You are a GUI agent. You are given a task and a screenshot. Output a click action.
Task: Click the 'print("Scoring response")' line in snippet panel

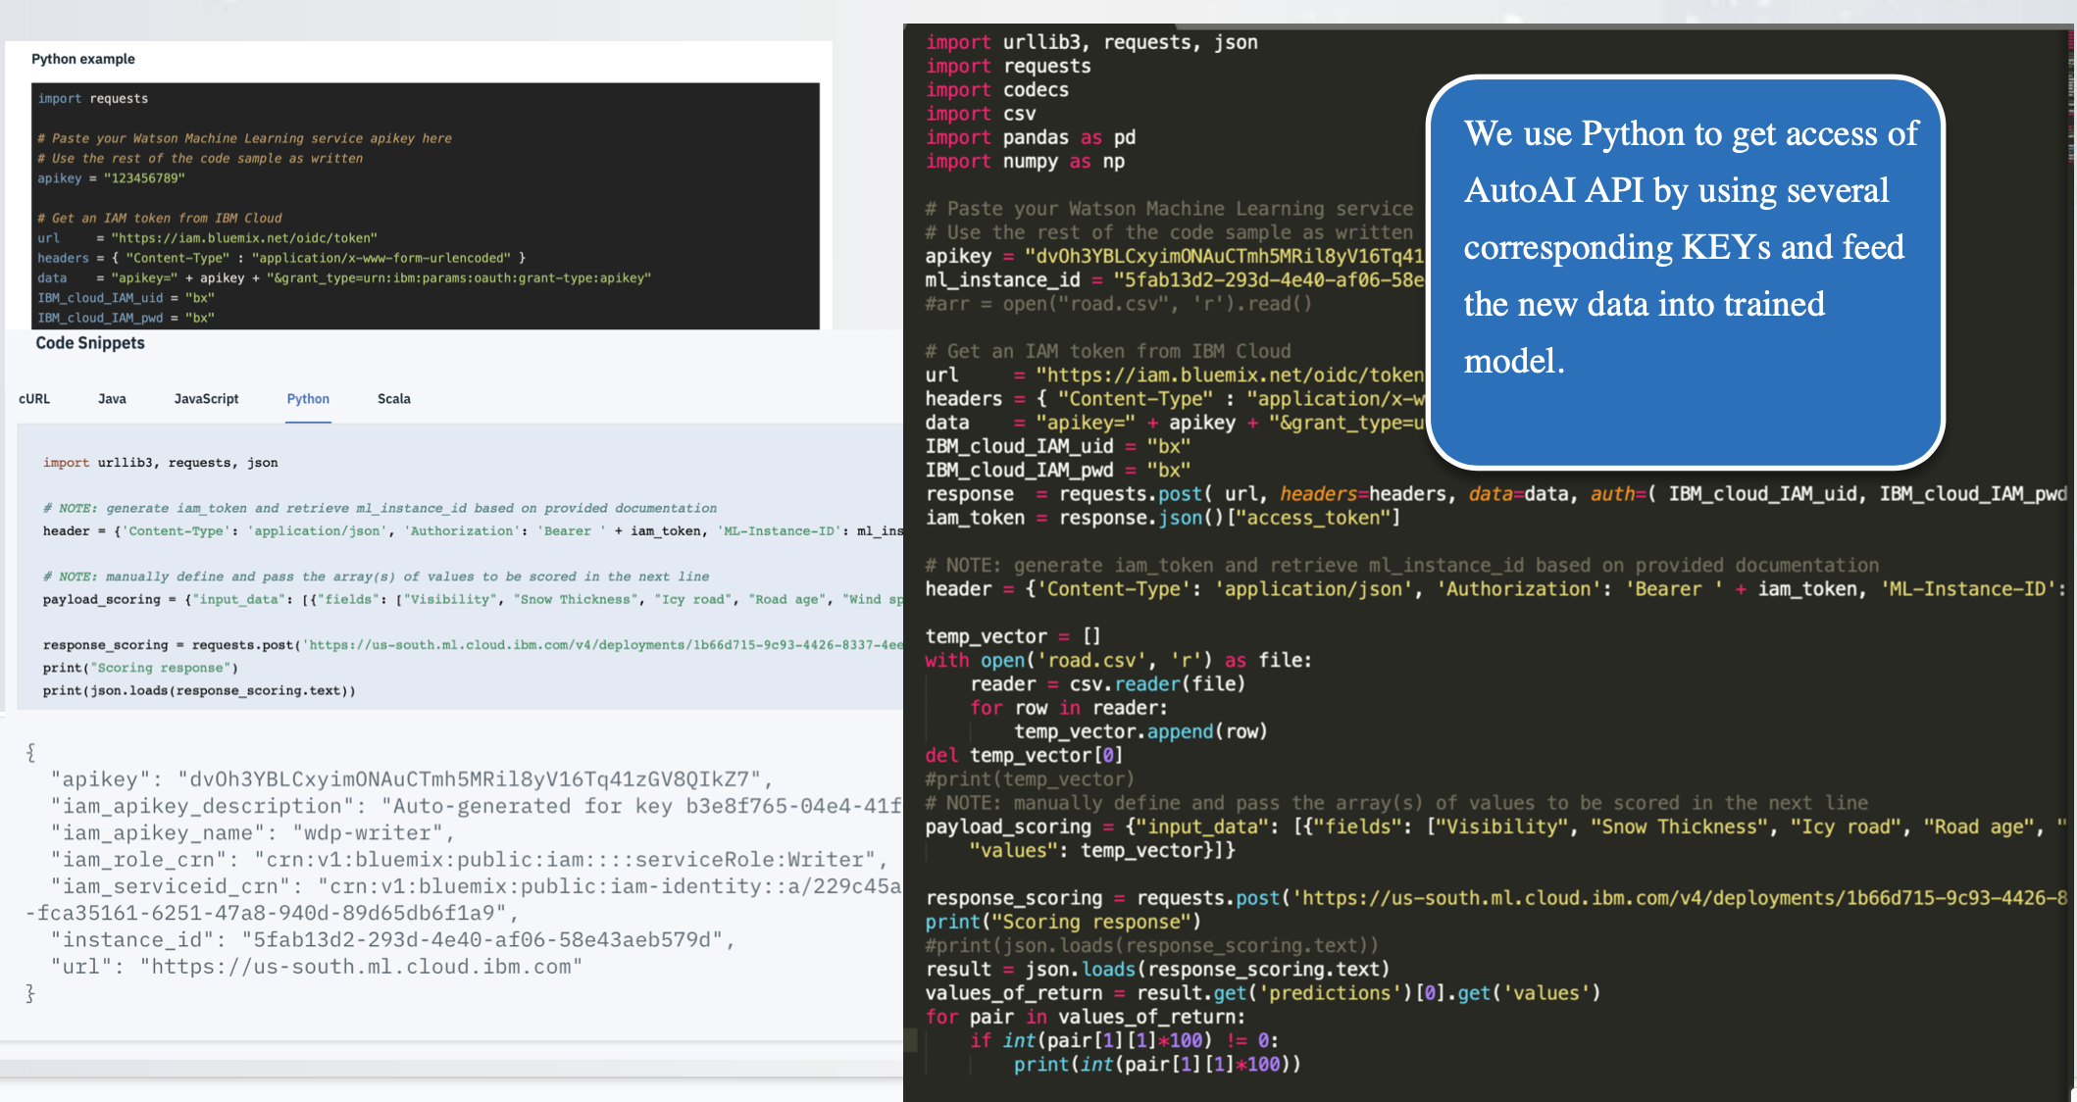140,668
